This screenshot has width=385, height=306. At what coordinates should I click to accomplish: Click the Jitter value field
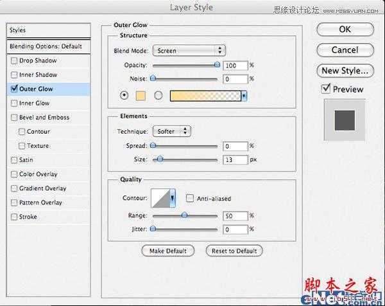tap(235, 230)
